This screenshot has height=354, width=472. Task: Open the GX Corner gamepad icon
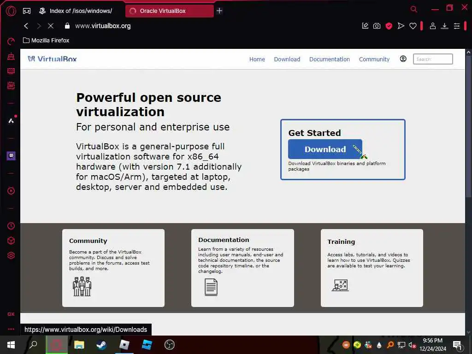tap(27, 11)
